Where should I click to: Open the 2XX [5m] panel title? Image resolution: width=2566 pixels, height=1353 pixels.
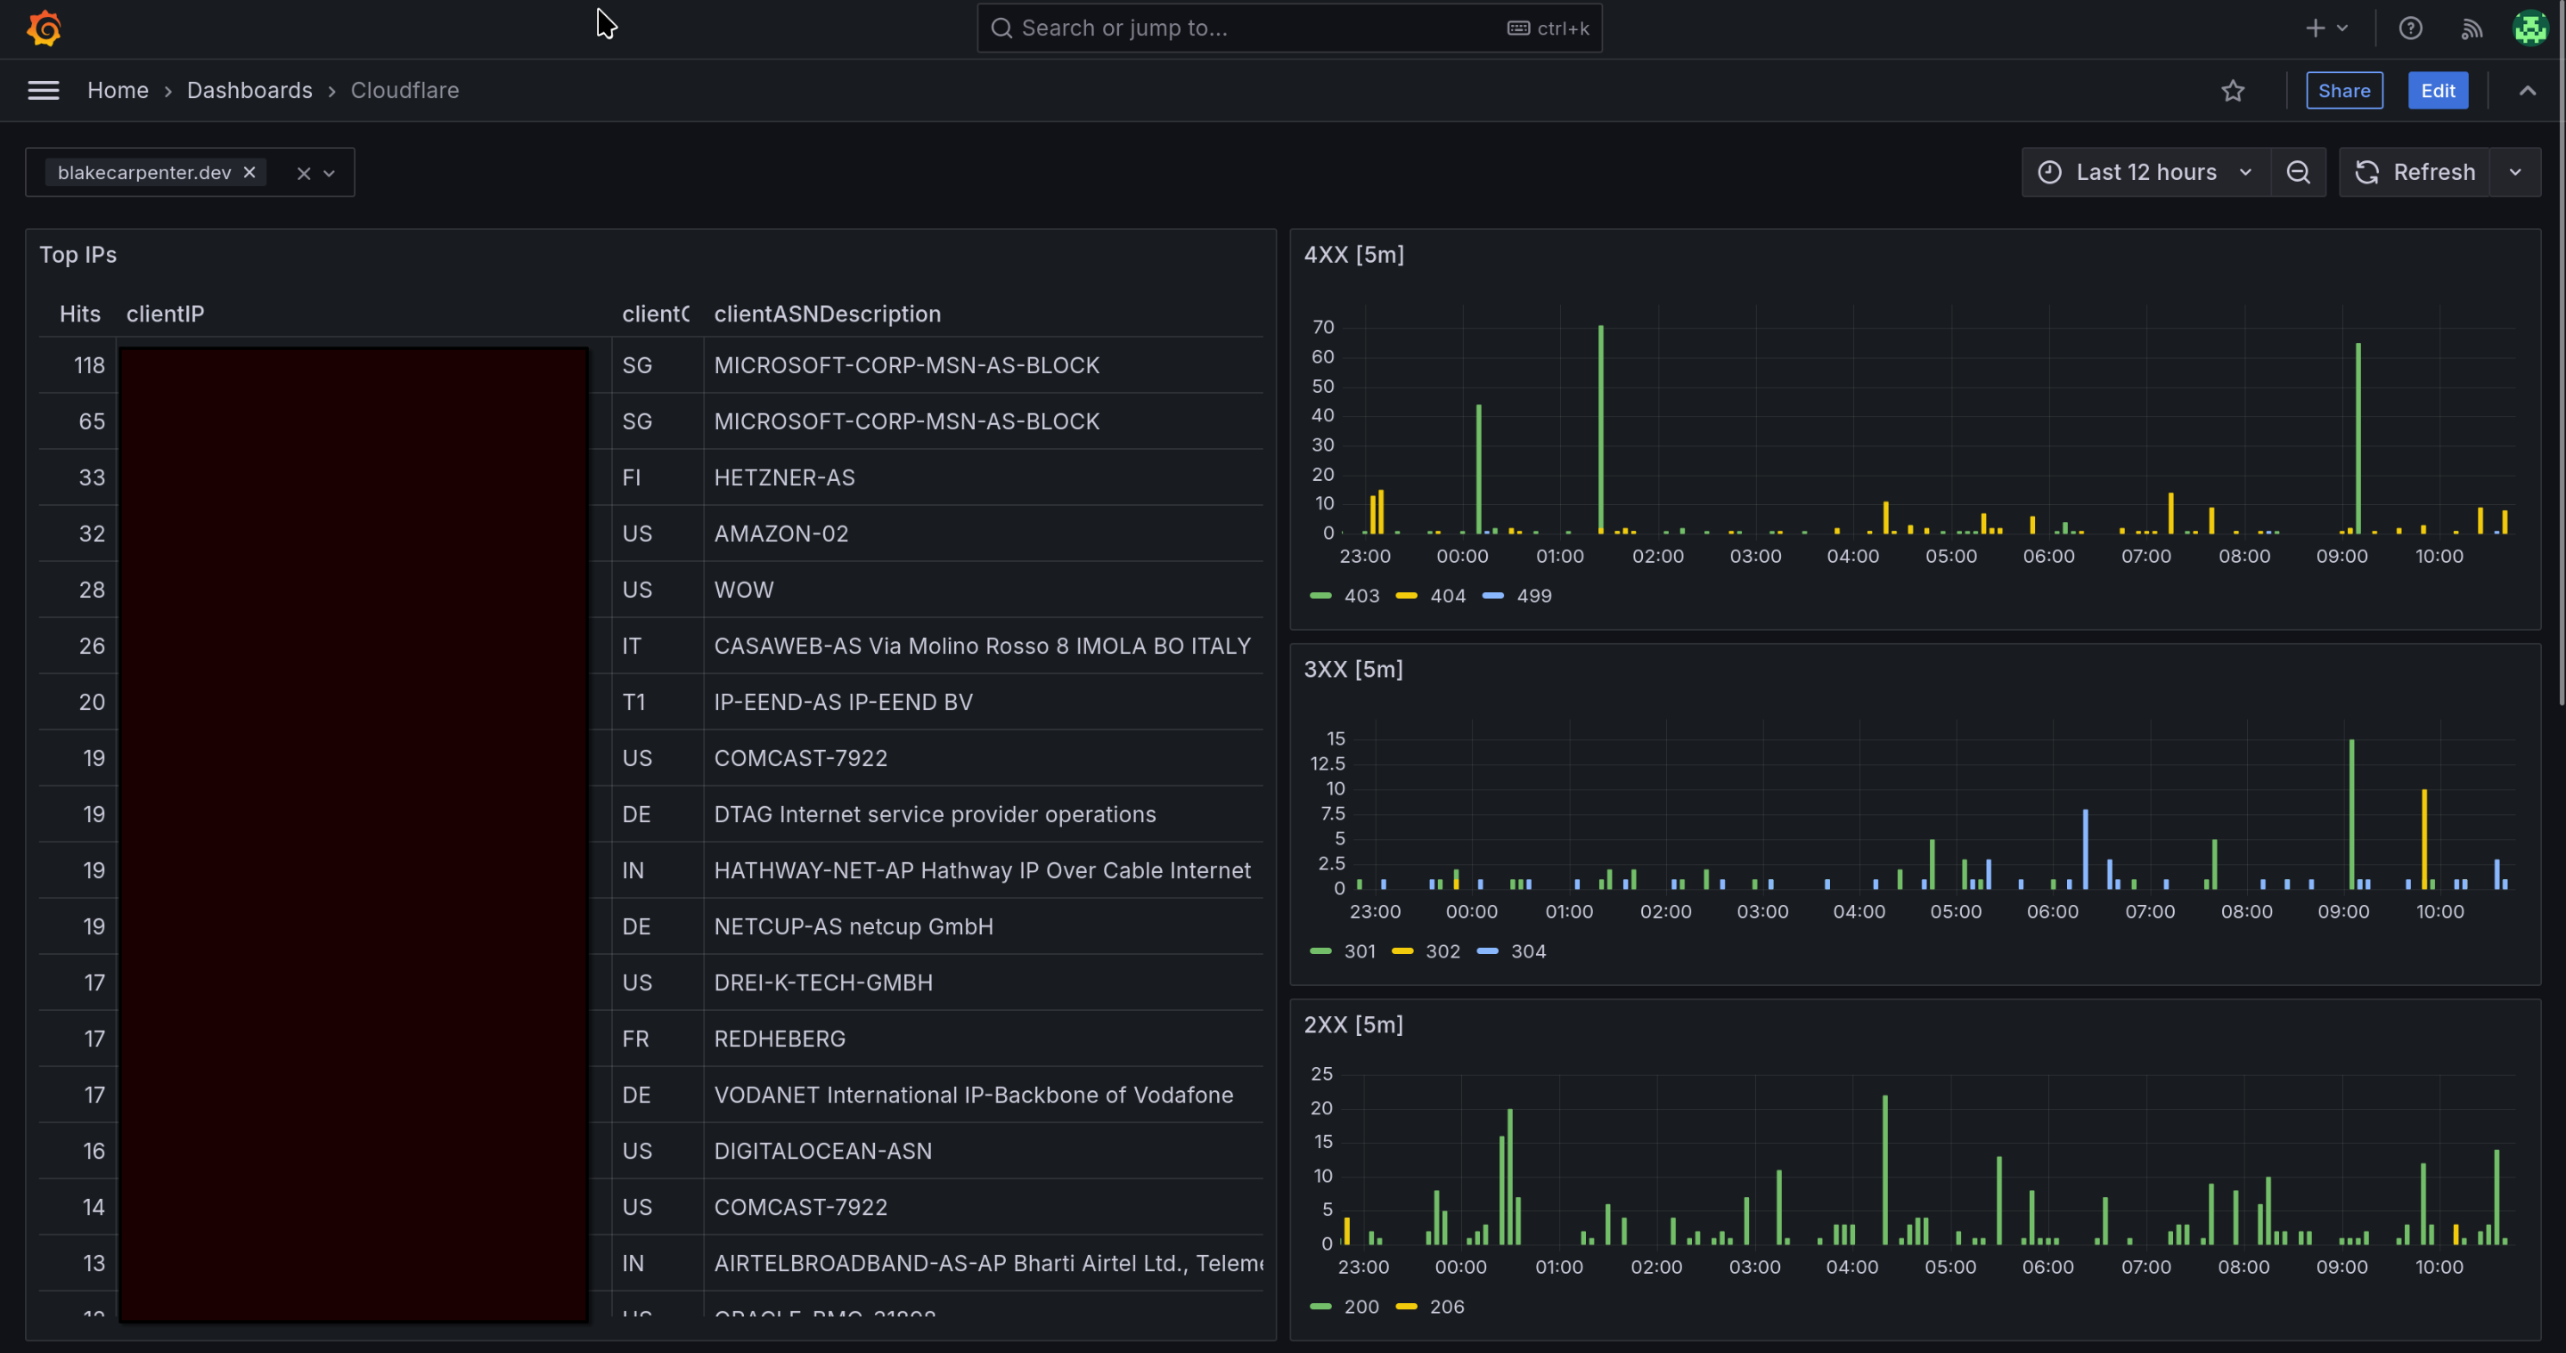[x=1352, y=1024]
